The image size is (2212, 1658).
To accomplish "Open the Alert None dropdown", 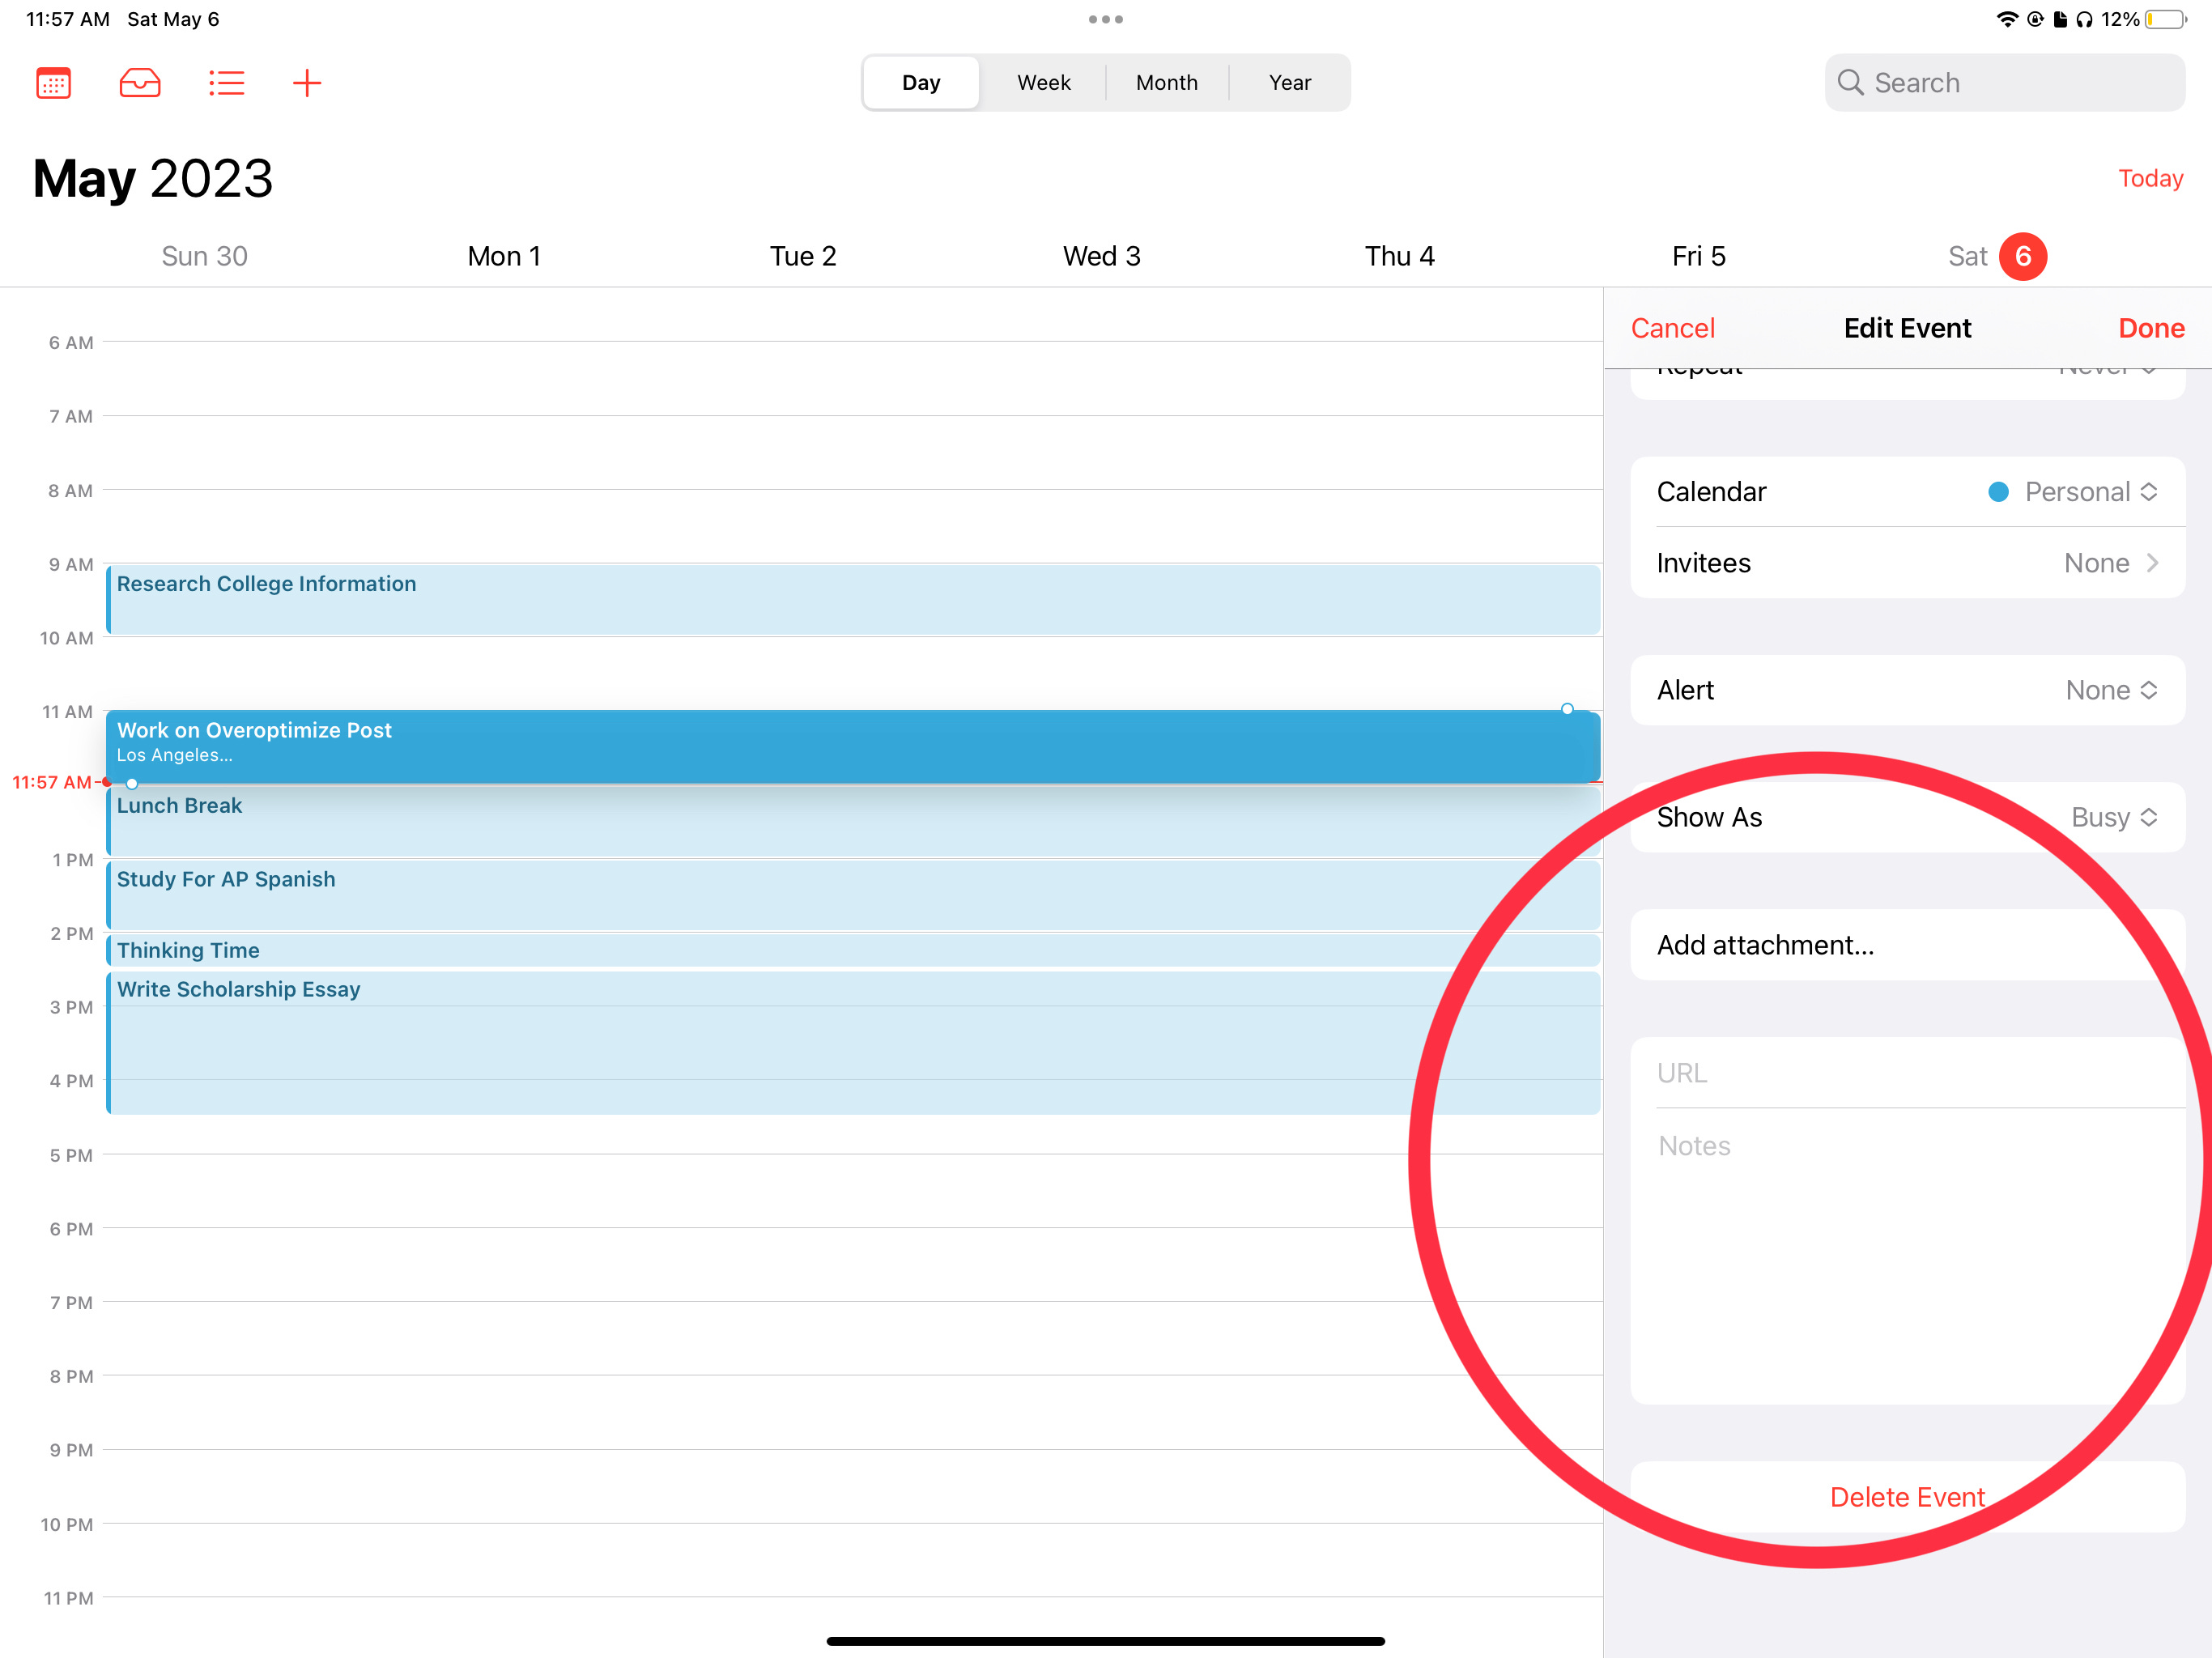I will click(1907, 690).
